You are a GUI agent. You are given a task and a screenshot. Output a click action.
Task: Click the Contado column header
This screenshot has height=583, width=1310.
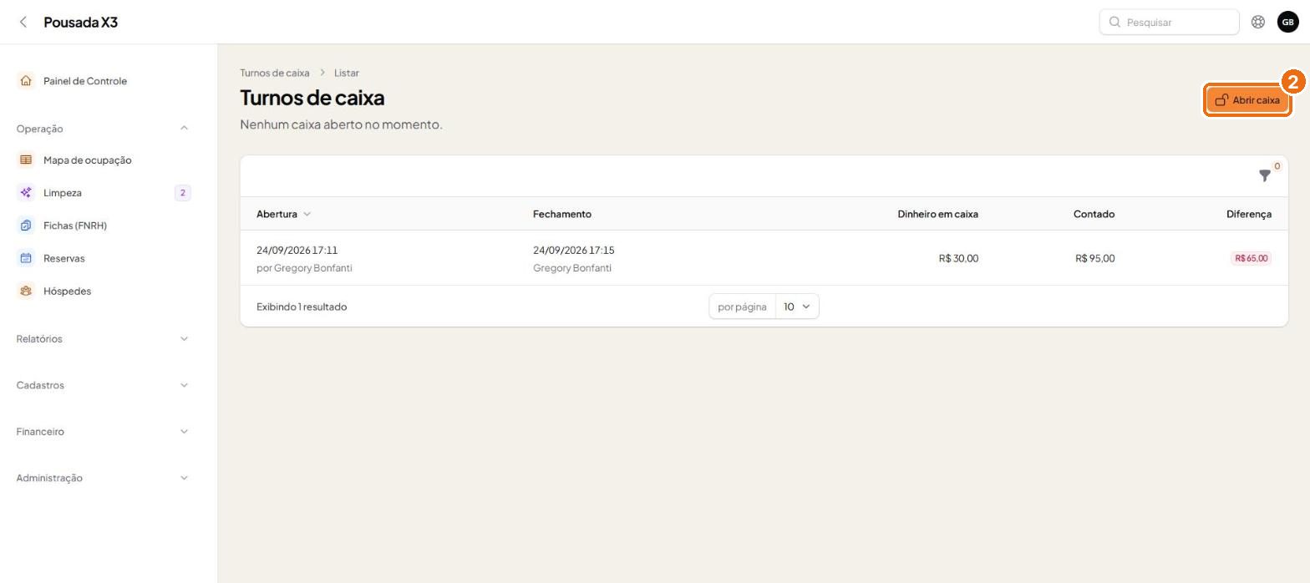(1094, 214)
